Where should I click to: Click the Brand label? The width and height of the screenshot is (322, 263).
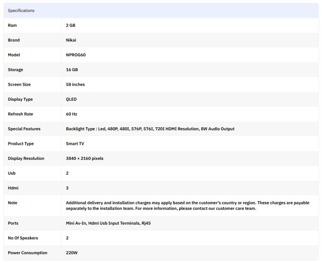[x=14, y=40]
